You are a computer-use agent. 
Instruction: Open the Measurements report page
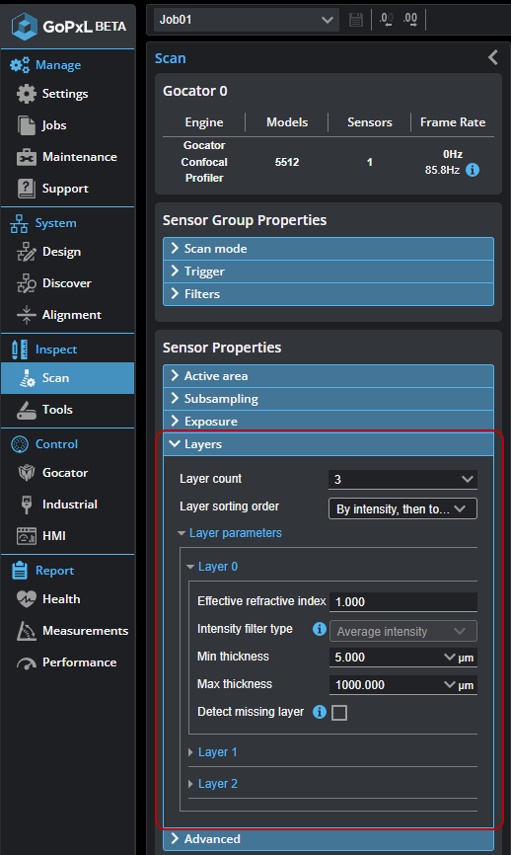[x=73, y=631]
